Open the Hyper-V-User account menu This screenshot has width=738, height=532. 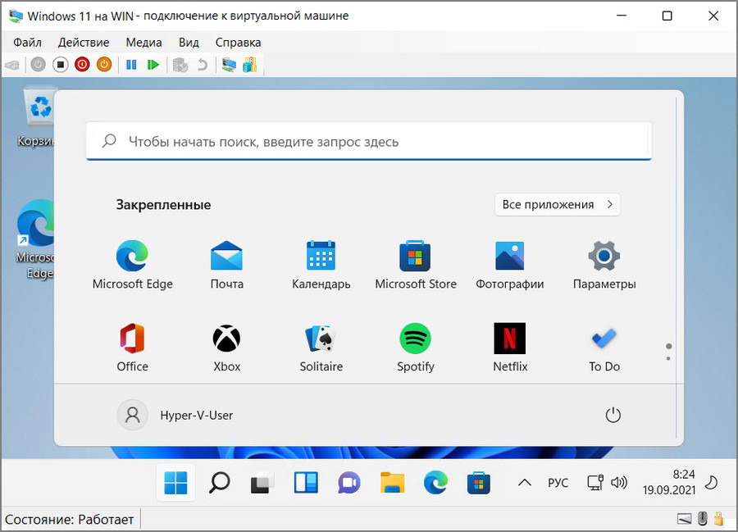175,415
